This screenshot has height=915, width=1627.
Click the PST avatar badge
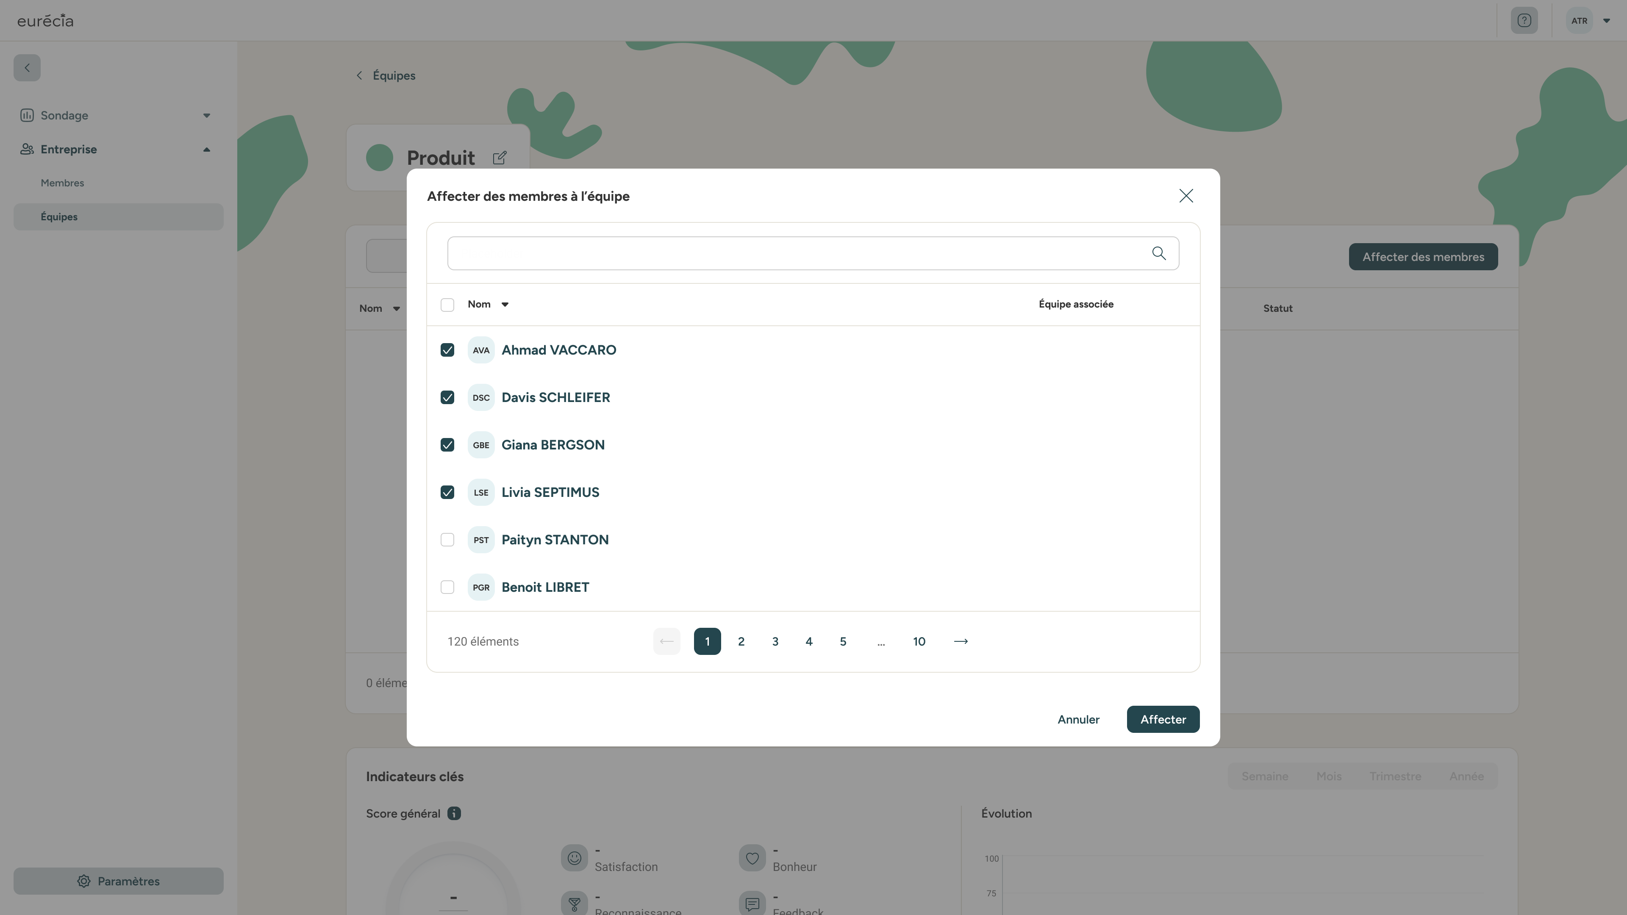(480, 539)
